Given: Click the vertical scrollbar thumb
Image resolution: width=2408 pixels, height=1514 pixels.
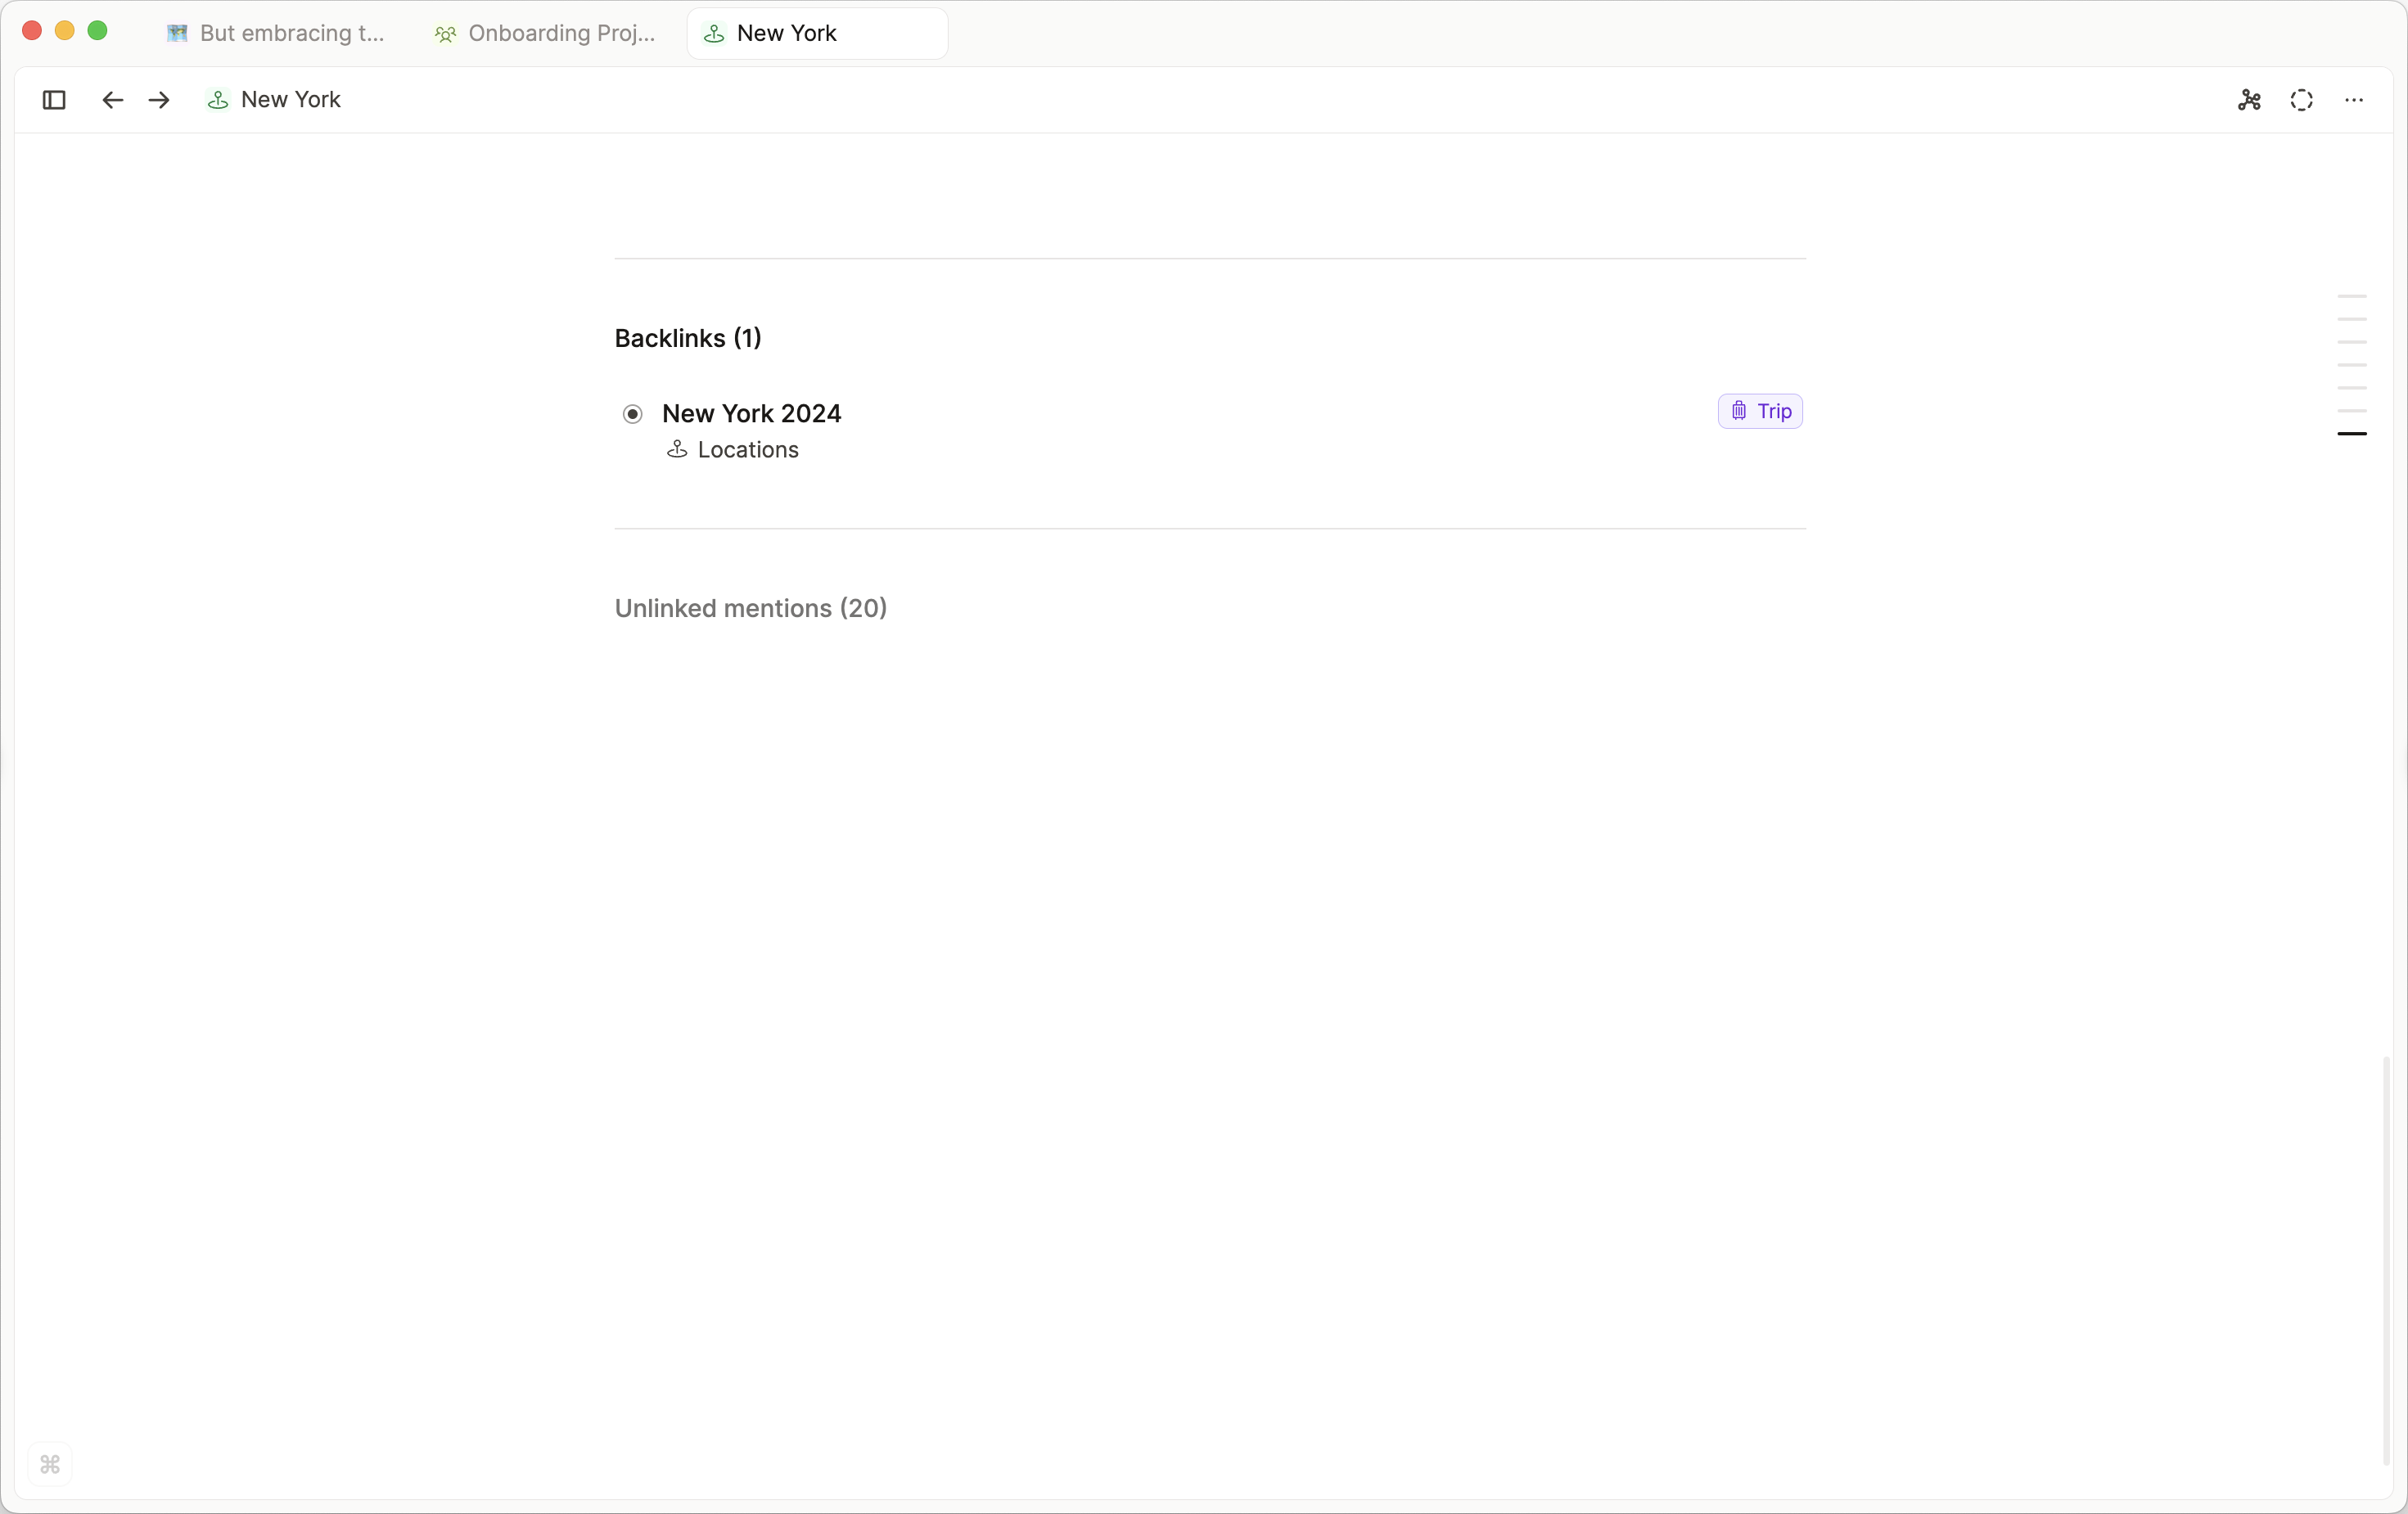Looking at the screenshot, I should 2386,1260.
